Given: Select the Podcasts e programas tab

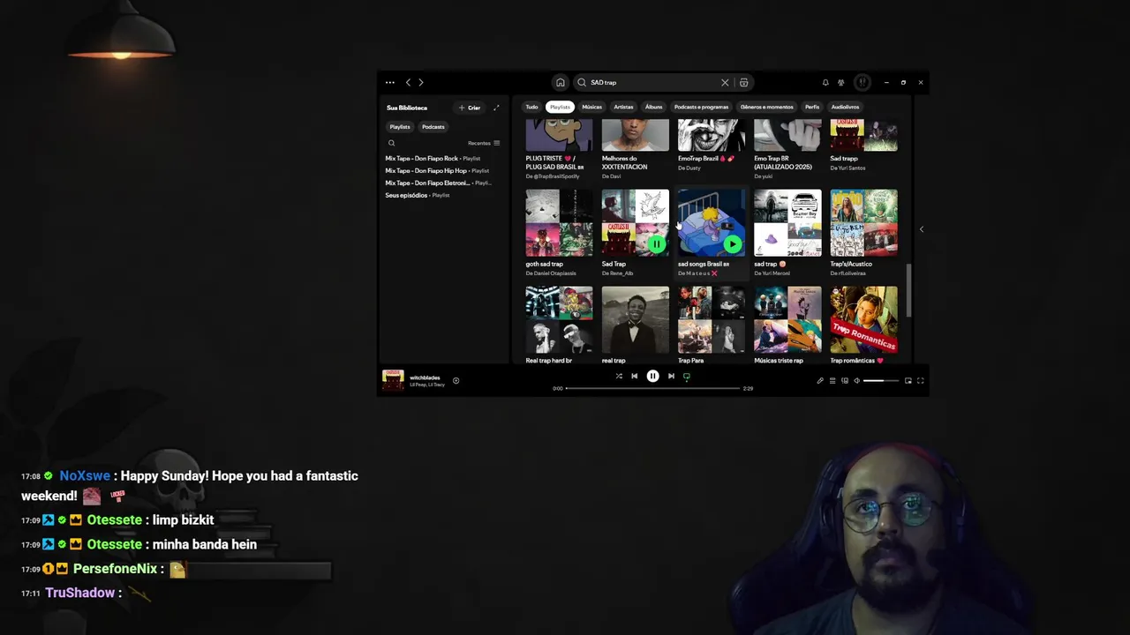Looking at the screenshot, I should tap(702, 107).
